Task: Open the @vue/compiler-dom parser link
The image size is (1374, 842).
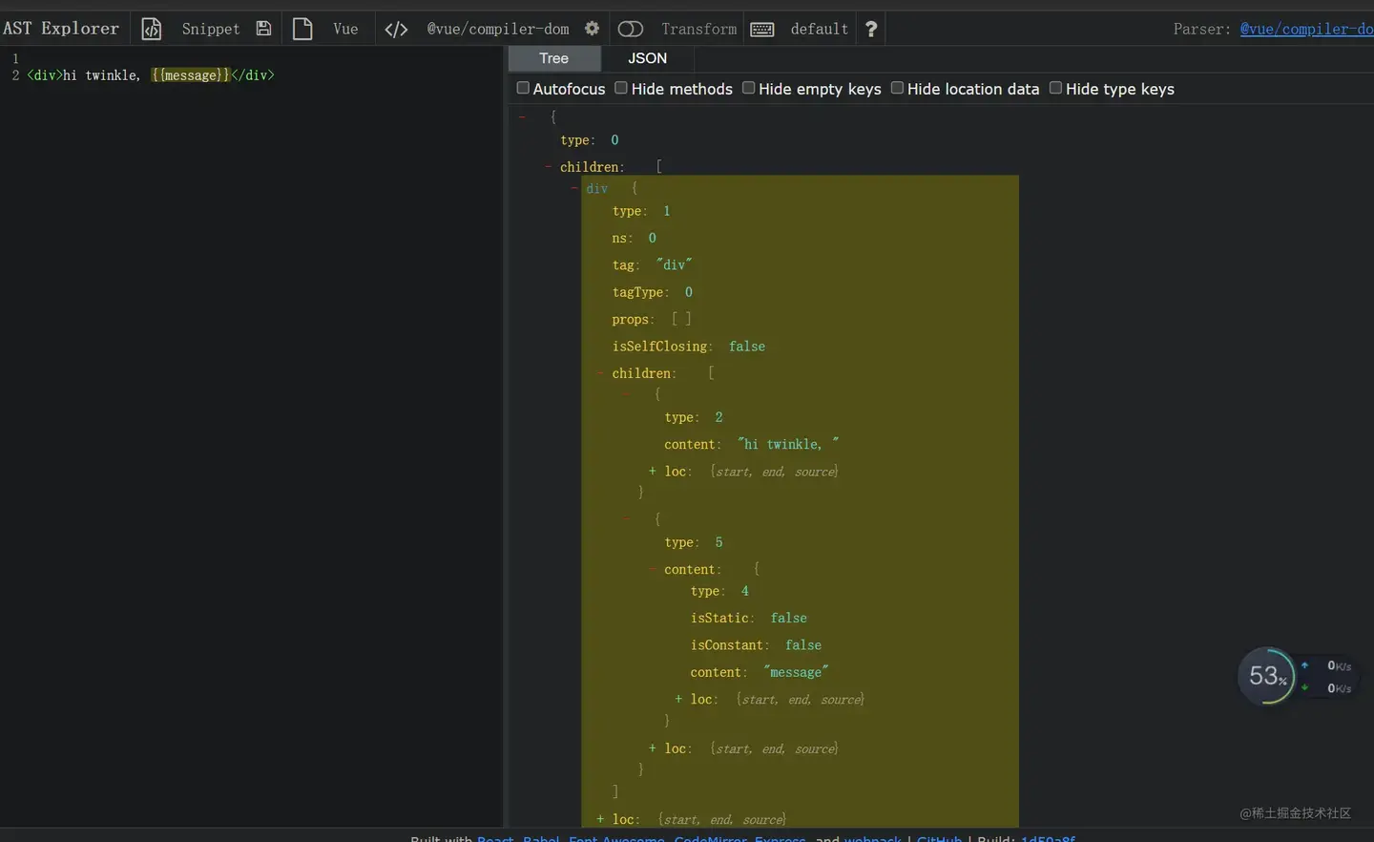Action: coord(1305,29)
